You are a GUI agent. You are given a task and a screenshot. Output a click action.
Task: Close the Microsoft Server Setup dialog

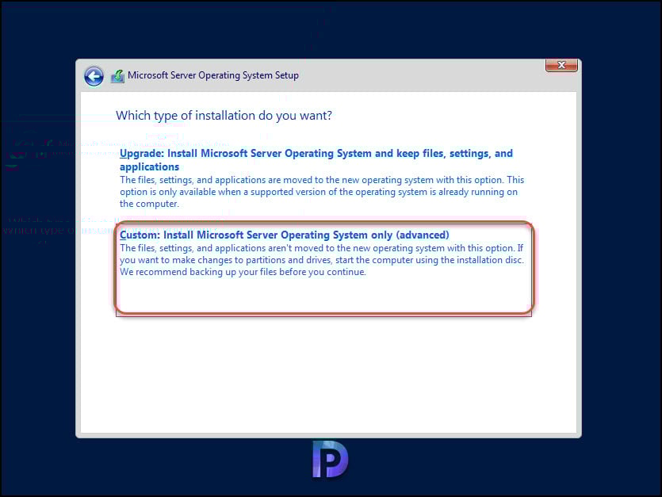click(x=561, y=66)
